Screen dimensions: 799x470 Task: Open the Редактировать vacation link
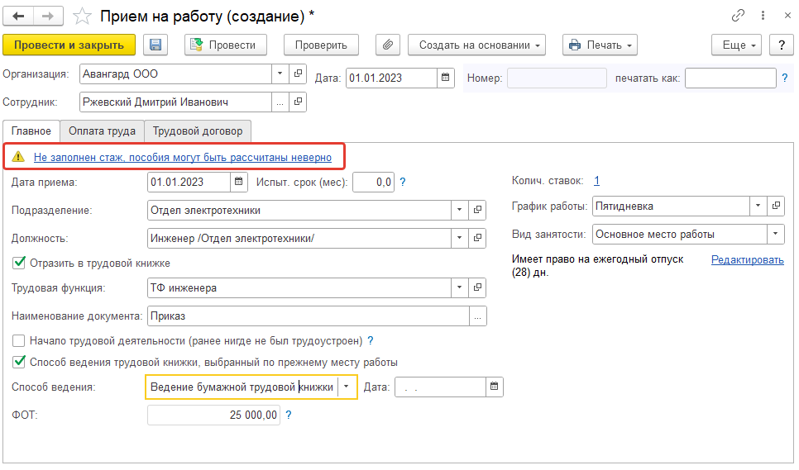coord(748,259)
